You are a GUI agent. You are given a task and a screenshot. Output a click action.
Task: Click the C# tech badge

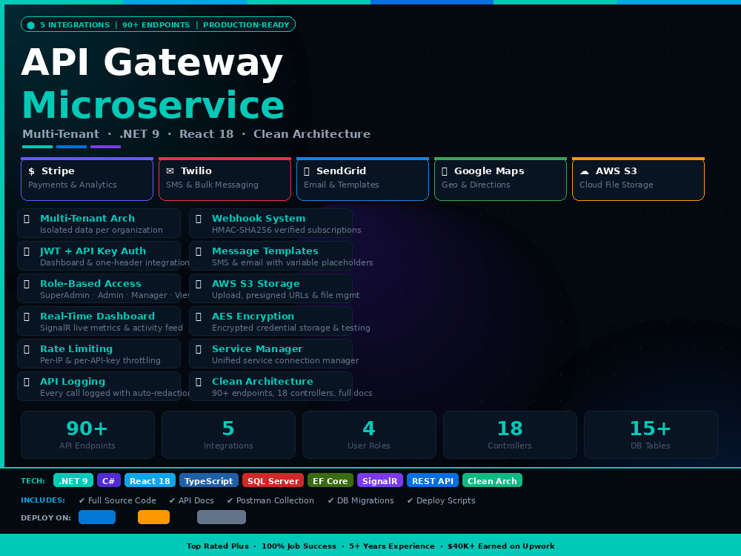click(109, 480)
